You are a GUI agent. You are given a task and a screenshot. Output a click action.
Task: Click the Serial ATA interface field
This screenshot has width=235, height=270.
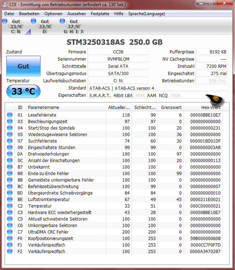(x=118, y=66)
